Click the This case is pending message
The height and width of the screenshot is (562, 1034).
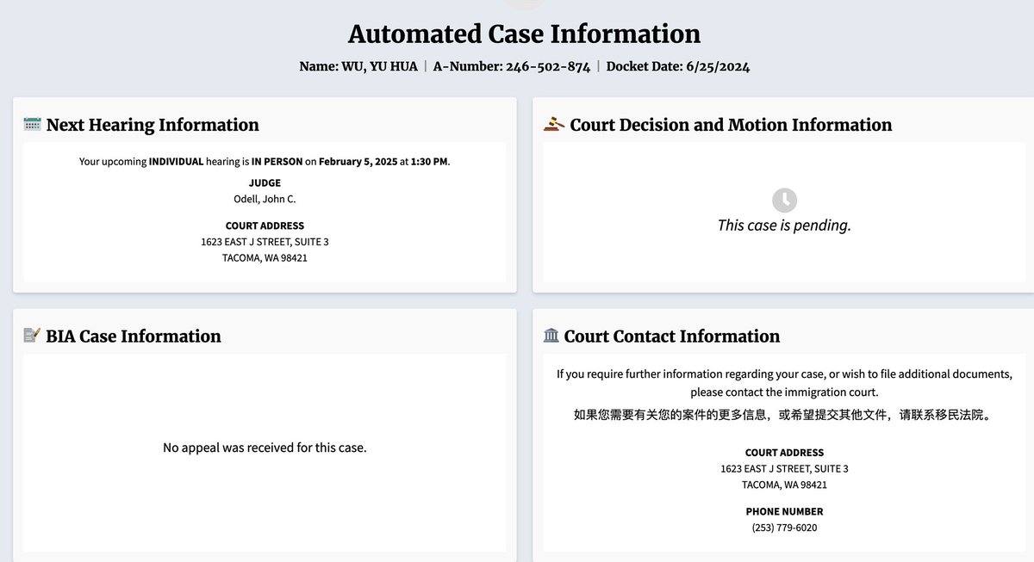click(784, 225)
